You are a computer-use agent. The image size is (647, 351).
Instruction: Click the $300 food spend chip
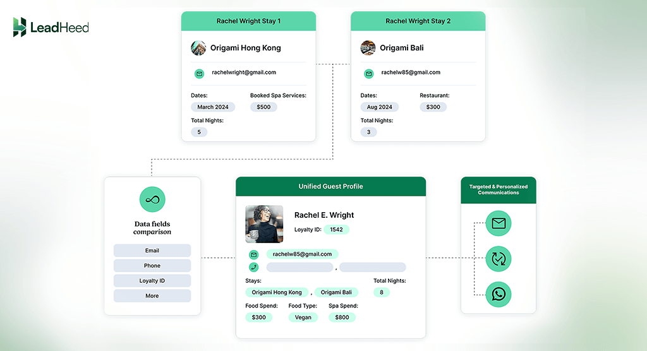click(258, 317)
